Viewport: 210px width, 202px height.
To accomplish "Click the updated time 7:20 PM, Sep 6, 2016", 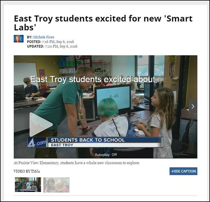I will [x=61, y=46].
